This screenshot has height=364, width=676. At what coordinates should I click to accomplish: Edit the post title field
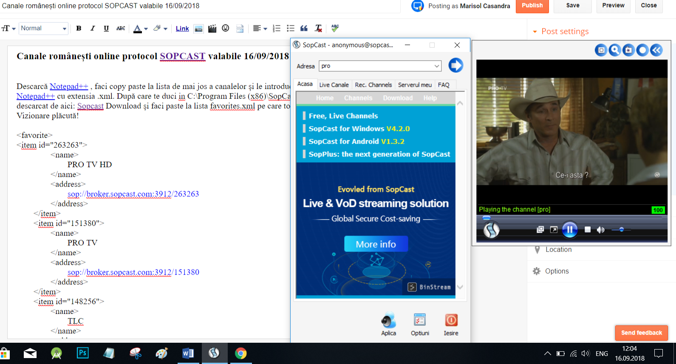pyautogui.click(x=200, y=6)
